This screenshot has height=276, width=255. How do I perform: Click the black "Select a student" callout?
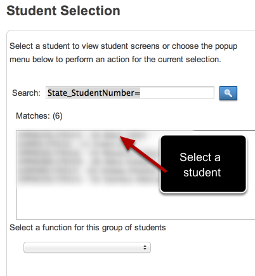(x=204, y=164)
